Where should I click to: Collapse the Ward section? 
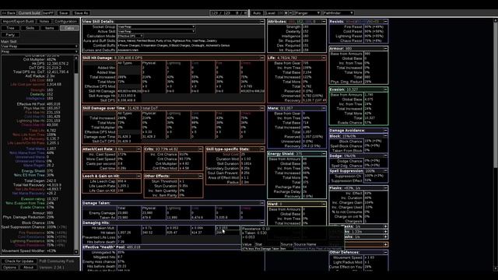coord(324,204)
